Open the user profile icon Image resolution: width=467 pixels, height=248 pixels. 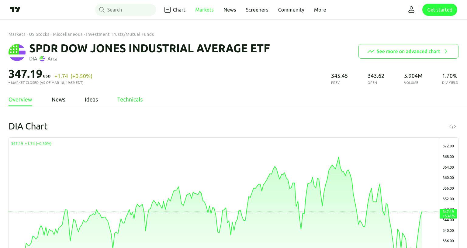pyautogui.click(x=411, y=10)
